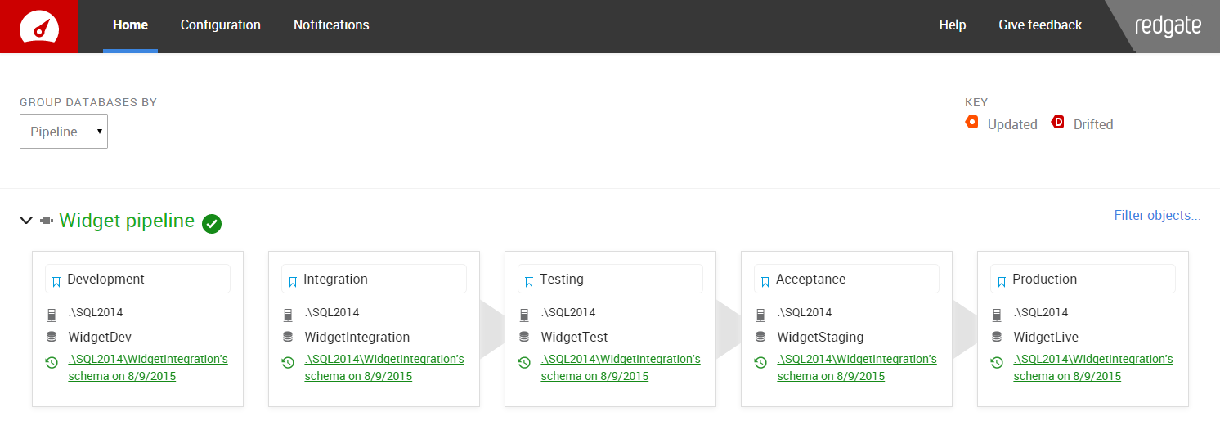
Task: Click Give feedback in the top bar
Action: click(x=1040, y=25)
